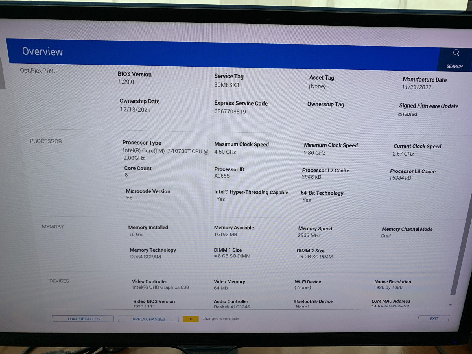
Task: Select the Signed Firmware Update Enabled value
Action: (408, 114)
